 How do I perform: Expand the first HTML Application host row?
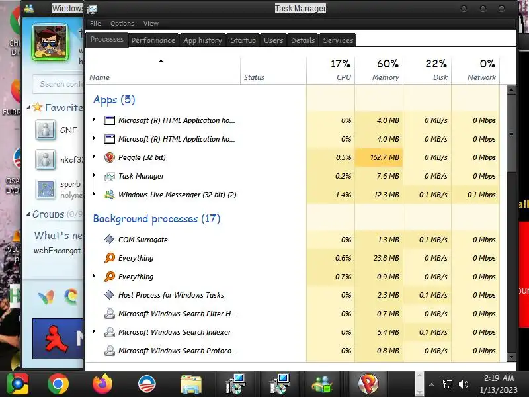click(x=94, y=120)
